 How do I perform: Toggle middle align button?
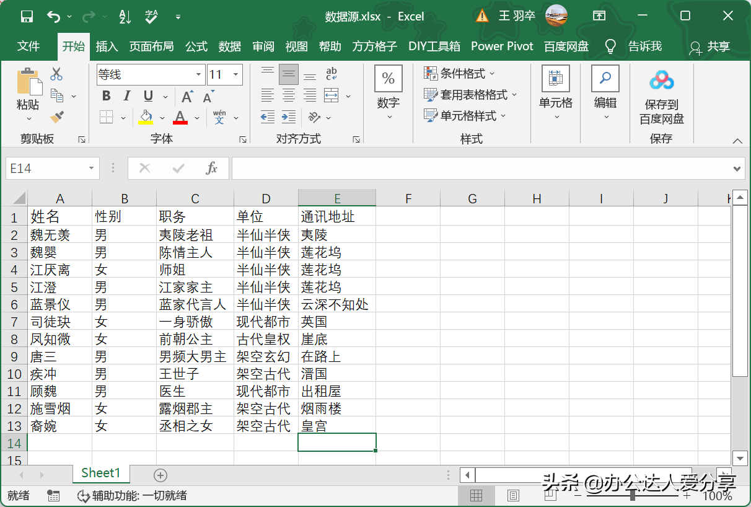click(x=289, y=74)
